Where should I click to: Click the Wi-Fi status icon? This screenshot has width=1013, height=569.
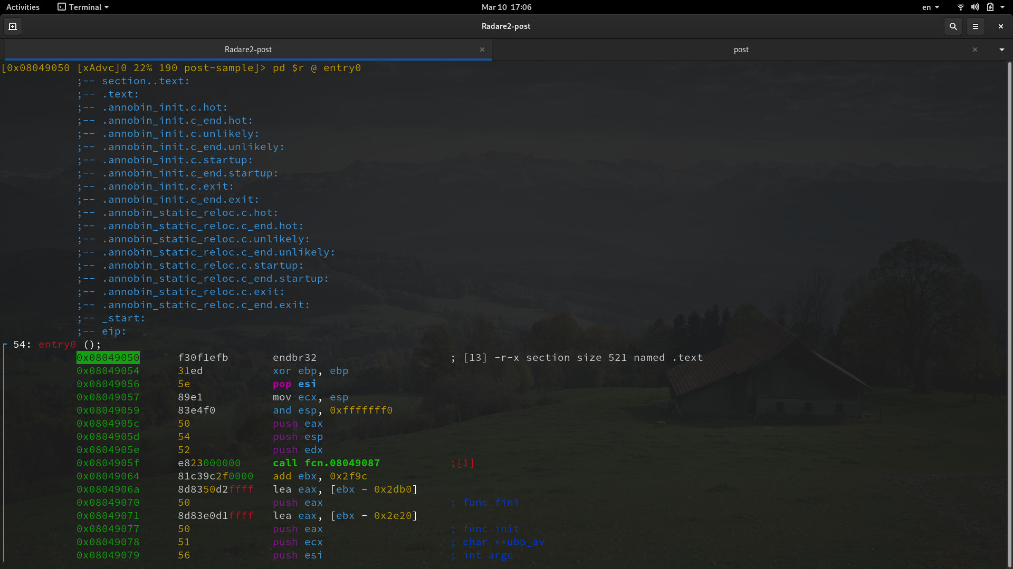pyautogui.click(x=960, y=7)
